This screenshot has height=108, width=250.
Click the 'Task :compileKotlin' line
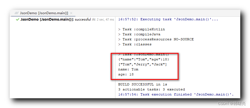pyautogui.click(x=142, y=29)
